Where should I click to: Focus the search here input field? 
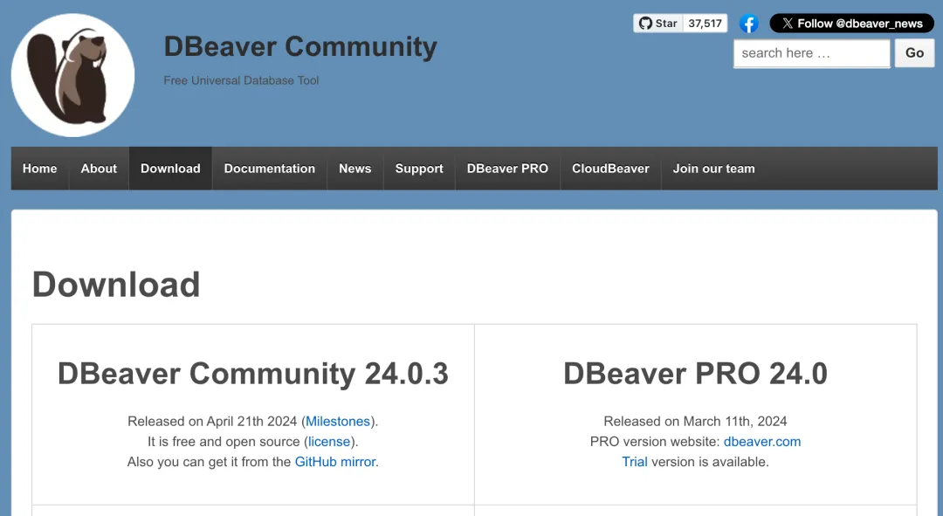tap(811, 53)
